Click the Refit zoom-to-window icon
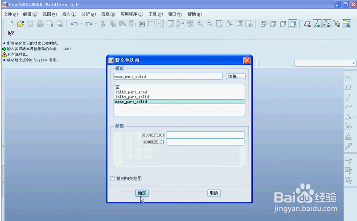This screenshot has width=357, height=221. click(x=219, y=24)
